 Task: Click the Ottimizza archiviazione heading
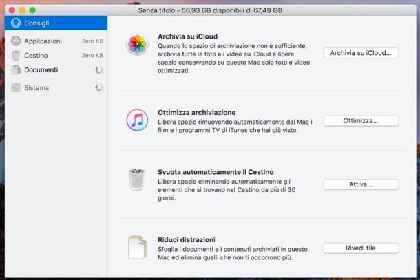[x=197, y=112]
